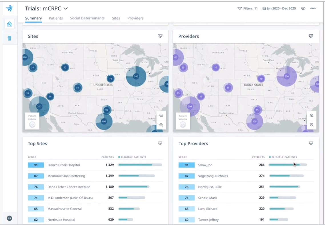
Task: Select the 10 cluster in Wyoming on Sites map
Action: coord(65,67)
